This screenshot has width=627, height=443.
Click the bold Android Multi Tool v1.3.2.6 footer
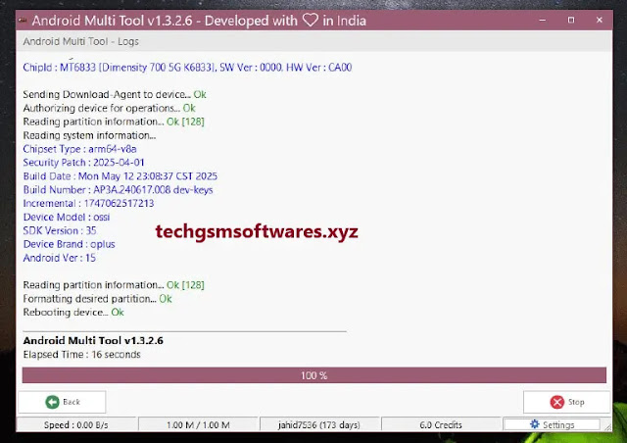point(93,340)
